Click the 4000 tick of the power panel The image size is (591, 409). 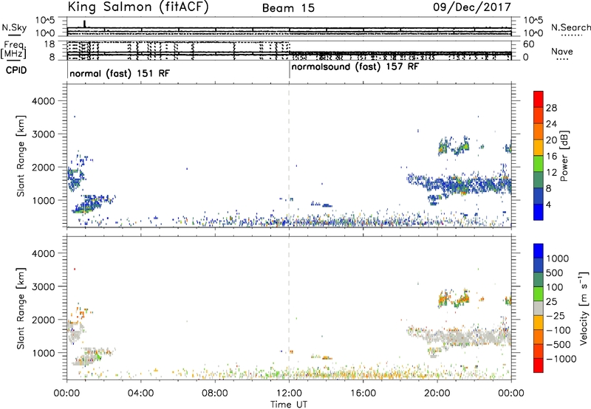point(44,101)
